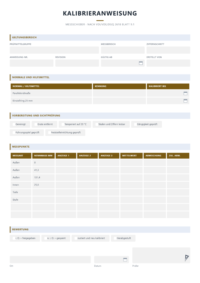
Task: Click Nennmaß cell with value 131,4
Action: (43, 178)
